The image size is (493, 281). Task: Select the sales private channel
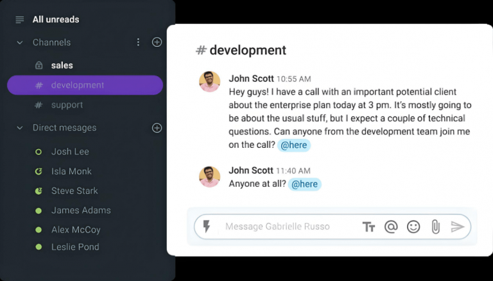pos(62,65)
